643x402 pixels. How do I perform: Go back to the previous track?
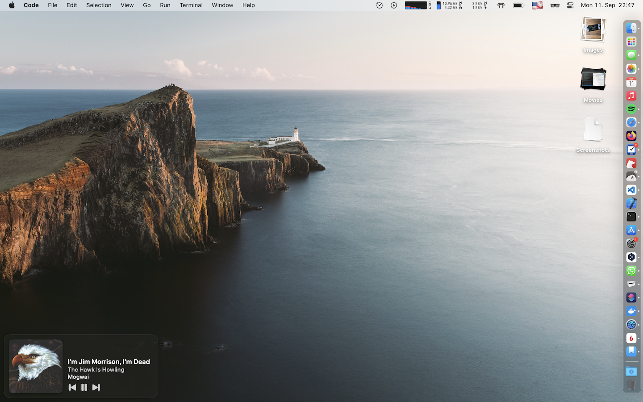(72, 387)
